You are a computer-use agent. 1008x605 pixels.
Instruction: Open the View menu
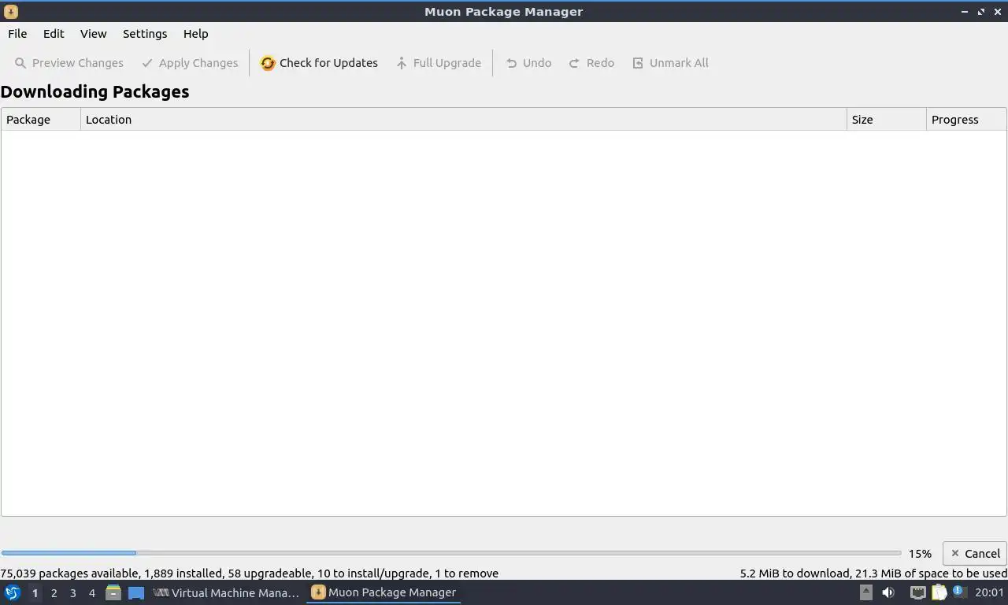pos(93,34)
